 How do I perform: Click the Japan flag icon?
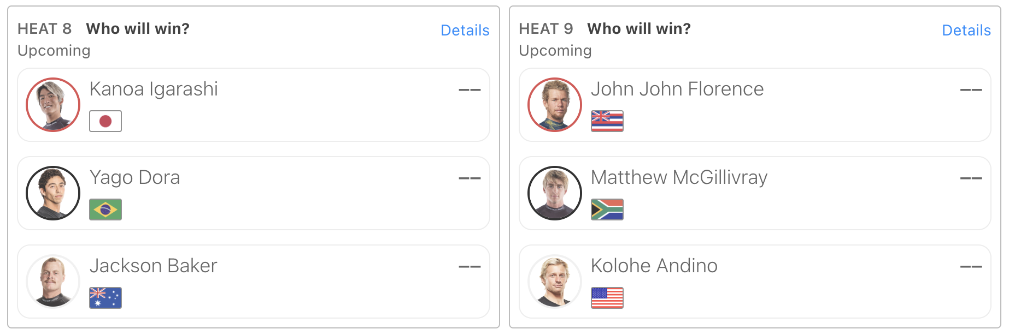[105, 121]
